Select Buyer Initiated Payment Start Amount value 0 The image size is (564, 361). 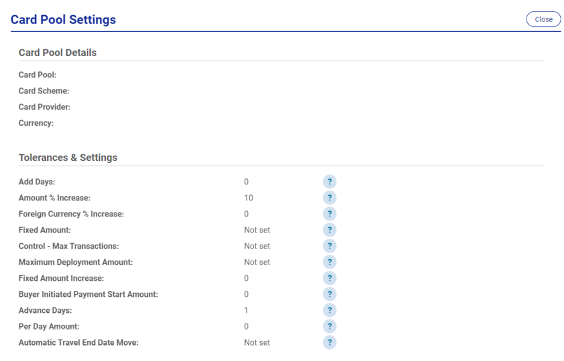point(246,294)
